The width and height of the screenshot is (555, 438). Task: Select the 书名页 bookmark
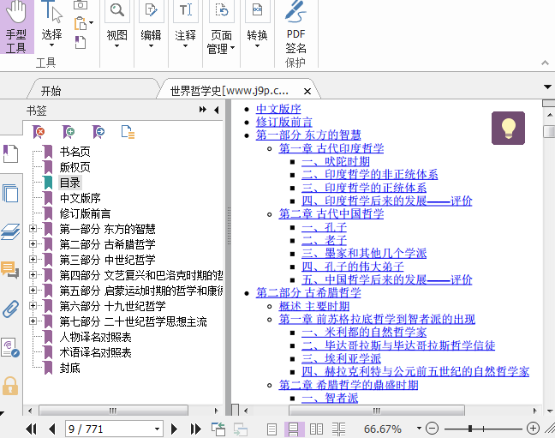pos(75,152)
